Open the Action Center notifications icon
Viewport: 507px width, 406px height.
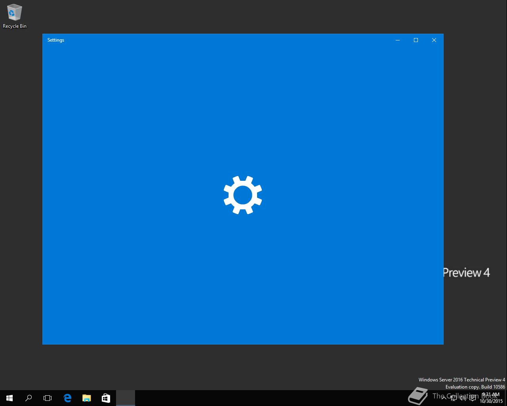473,398
